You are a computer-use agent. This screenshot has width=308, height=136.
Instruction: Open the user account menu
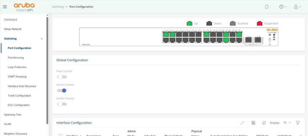297,7
